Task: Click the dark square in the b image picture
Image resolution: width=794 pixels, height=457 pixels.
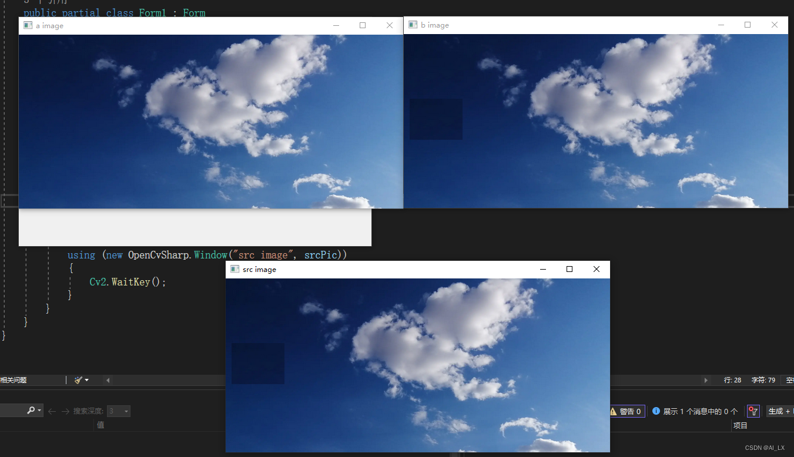Action: tap(436, 119)
